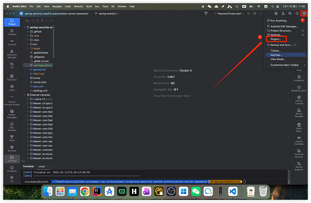The image size is (311, 203).
Task: Select Plugins... from the settings menu
Action: [275, 39]
